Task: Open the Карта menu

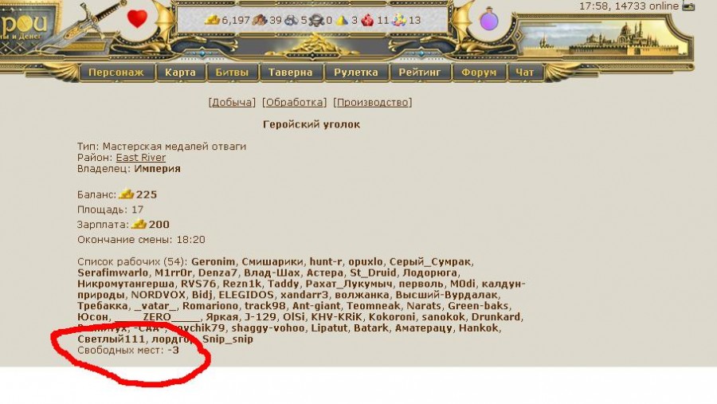Action: [x=180, y=73]
